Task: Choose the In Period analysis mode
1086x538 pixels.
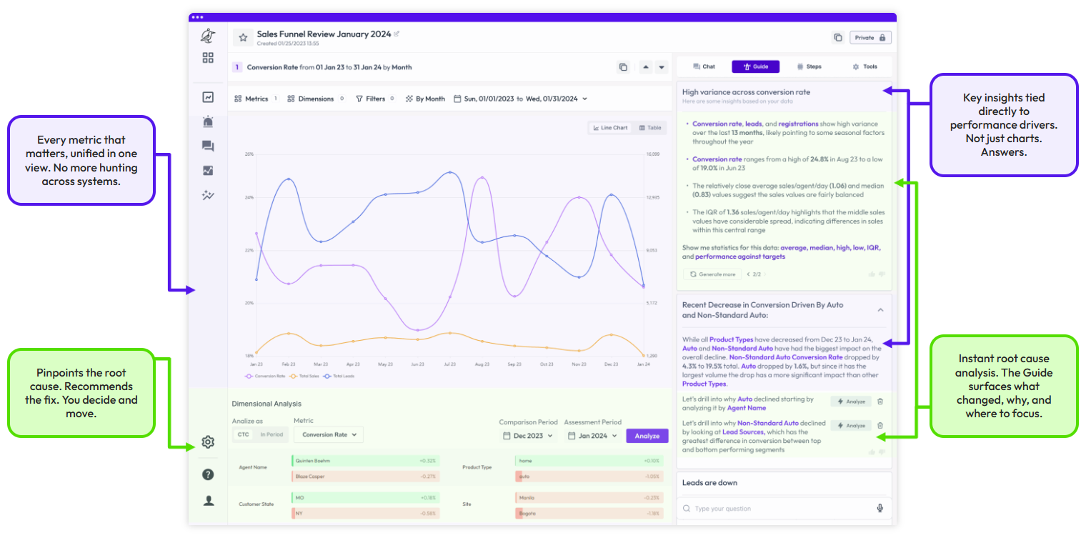Action: [271, 434]
